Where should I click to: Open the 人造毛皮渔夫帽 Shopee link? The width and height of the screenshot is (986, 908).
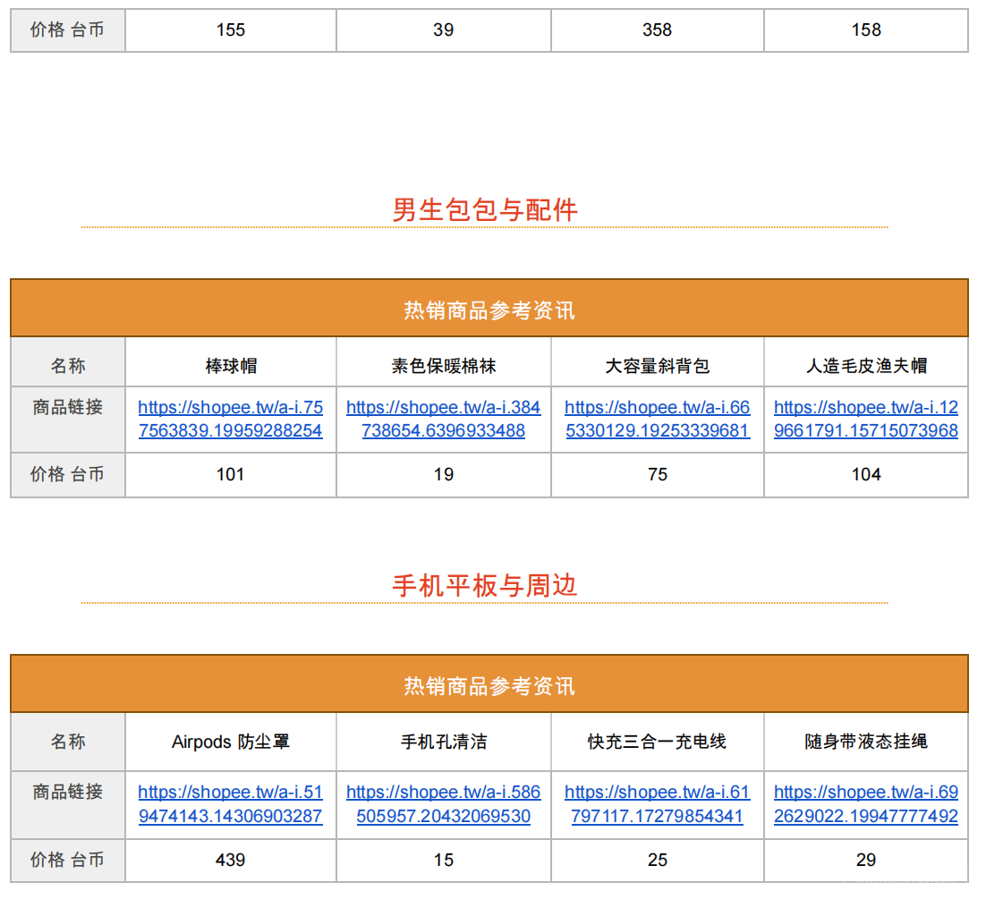(865, 419)
